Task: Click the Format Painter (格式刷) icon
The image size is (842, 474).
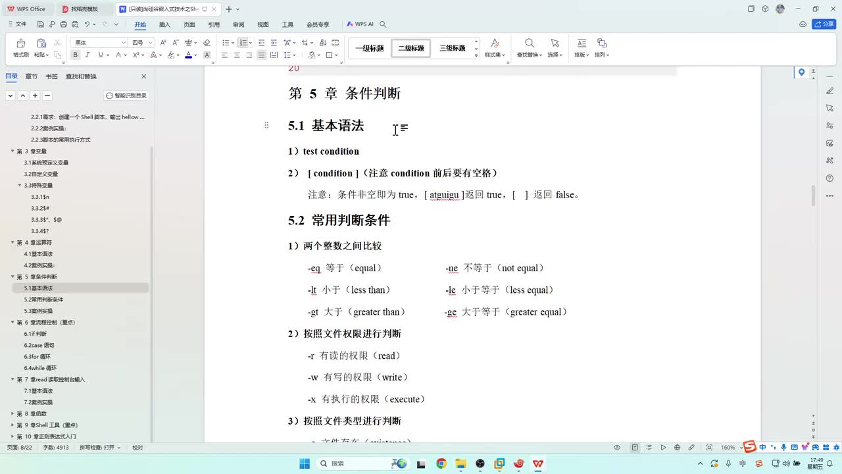Action: [x=20, y=43]
